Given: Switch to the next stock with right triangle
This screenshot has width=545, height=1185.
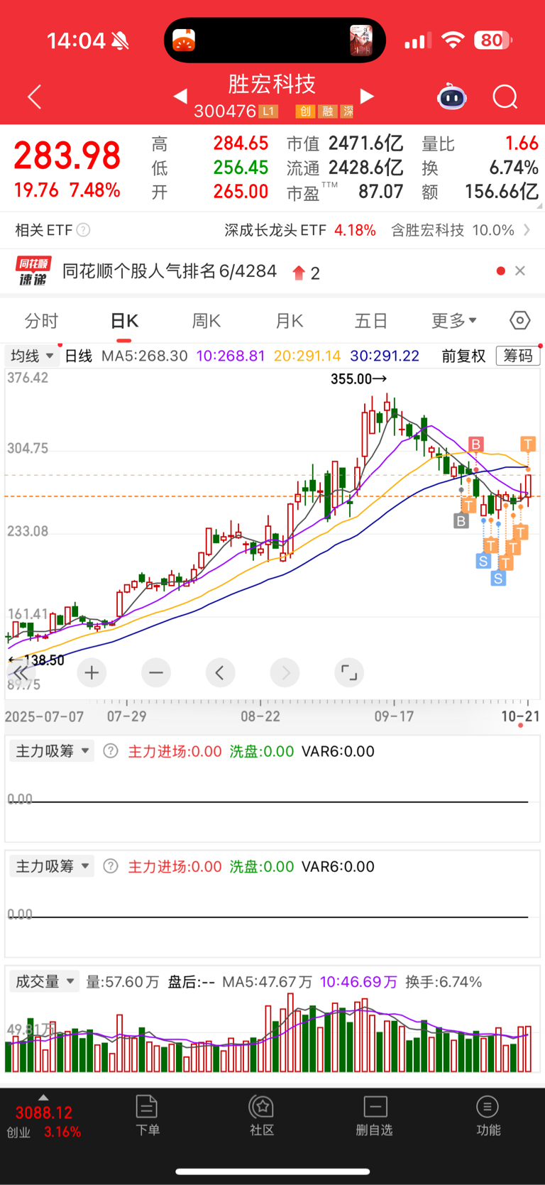Looking at the screenshot, I should pos(367,96).
